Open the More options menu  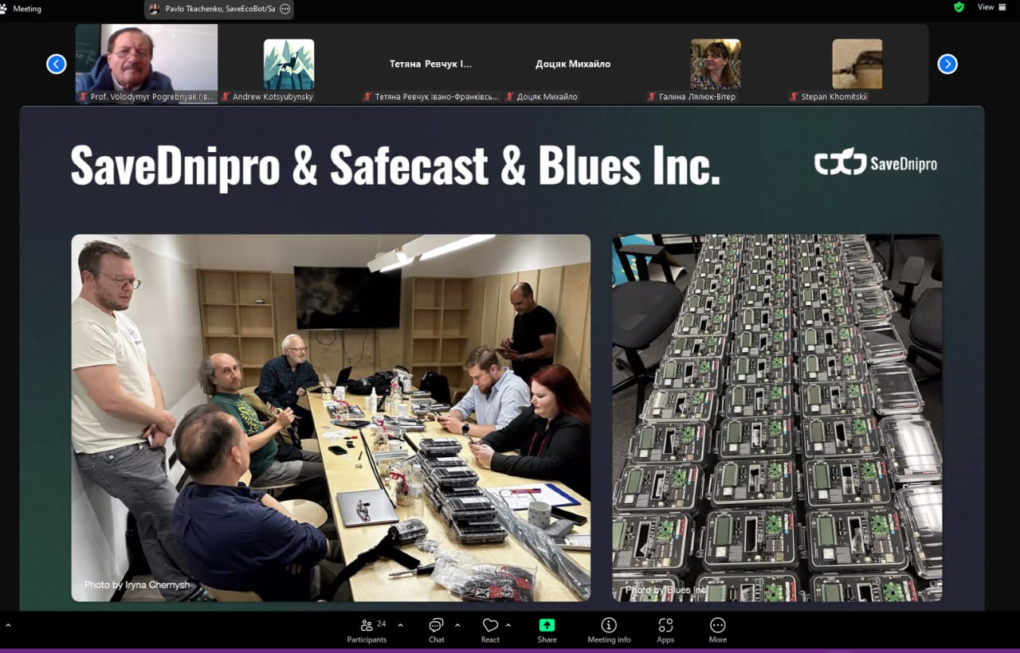coord(717,630)
